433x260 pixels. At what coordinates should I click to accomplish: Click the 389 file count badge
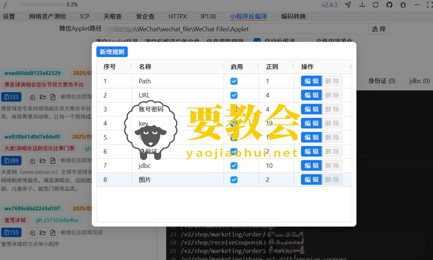(x=11, y=160)
